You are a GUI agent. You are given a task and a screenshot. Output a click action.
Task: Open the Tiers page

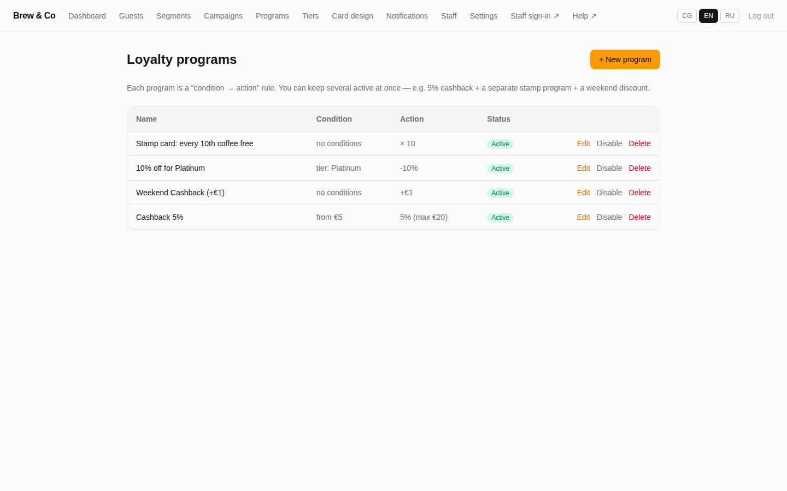(x=310, y=16)
